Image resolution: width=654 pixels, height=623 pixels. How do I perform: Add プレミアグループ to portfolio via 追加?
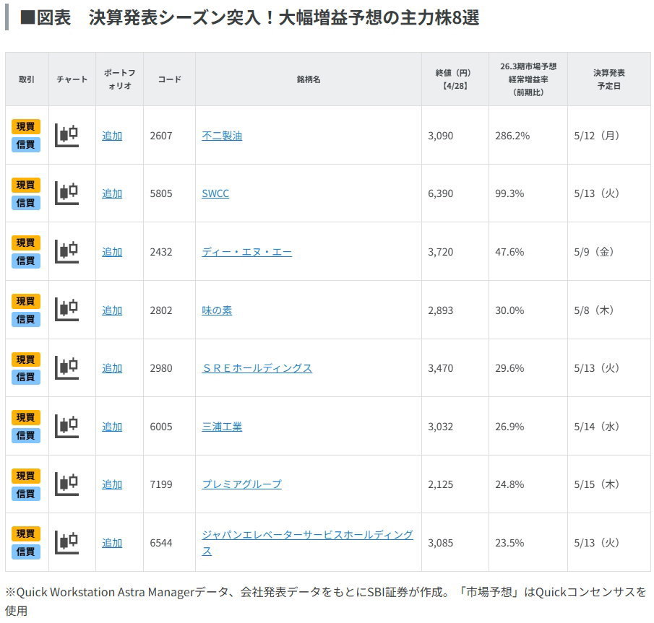[x=112, y=484]
